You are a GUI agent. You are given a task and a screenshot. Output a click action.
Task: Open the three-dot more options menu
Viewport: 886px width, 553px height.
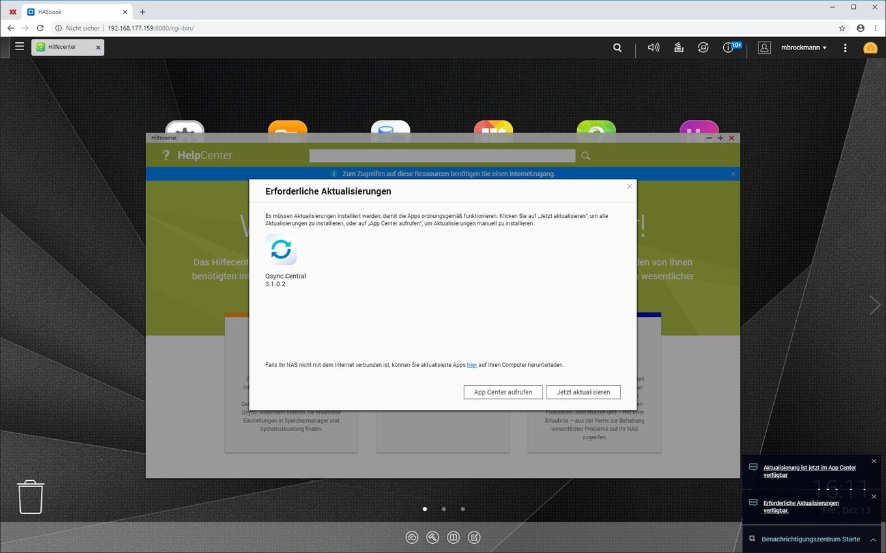pyautogui.click(x=845, y=47)
